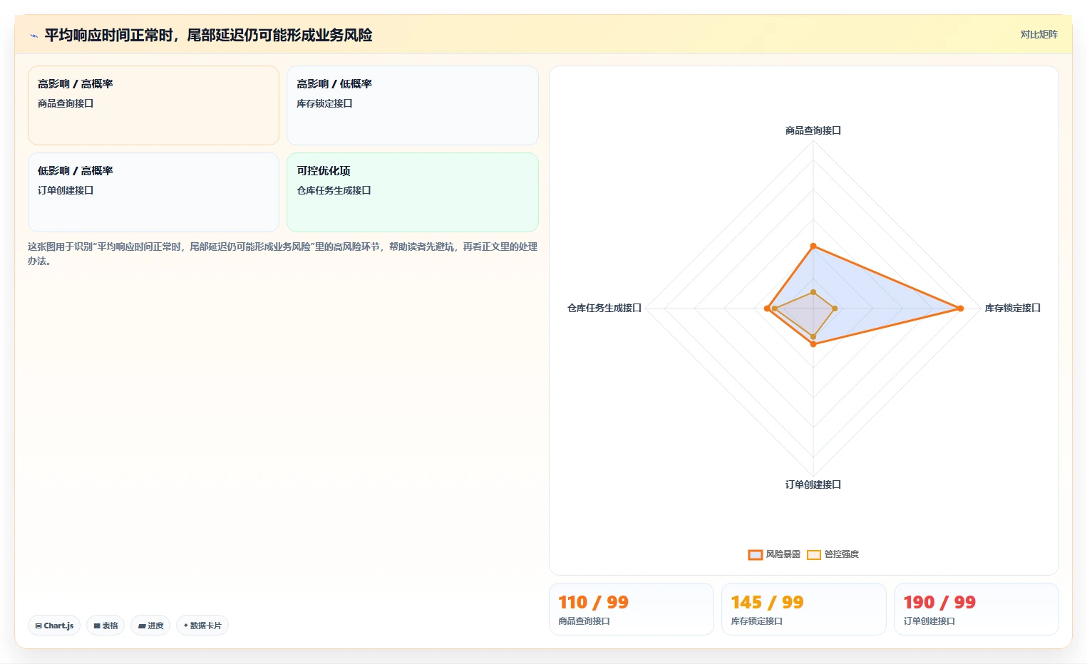Viewport: 1087px width, 664px height.
Task: Open the 190 / 99 metric card
Action: pyautogui.click(x=976, y=609)
